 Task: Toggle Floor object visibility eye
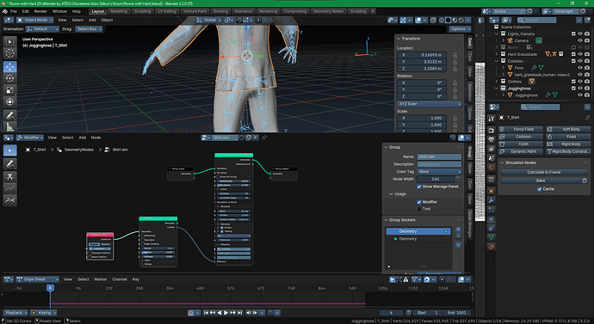(x=580, y=68)
